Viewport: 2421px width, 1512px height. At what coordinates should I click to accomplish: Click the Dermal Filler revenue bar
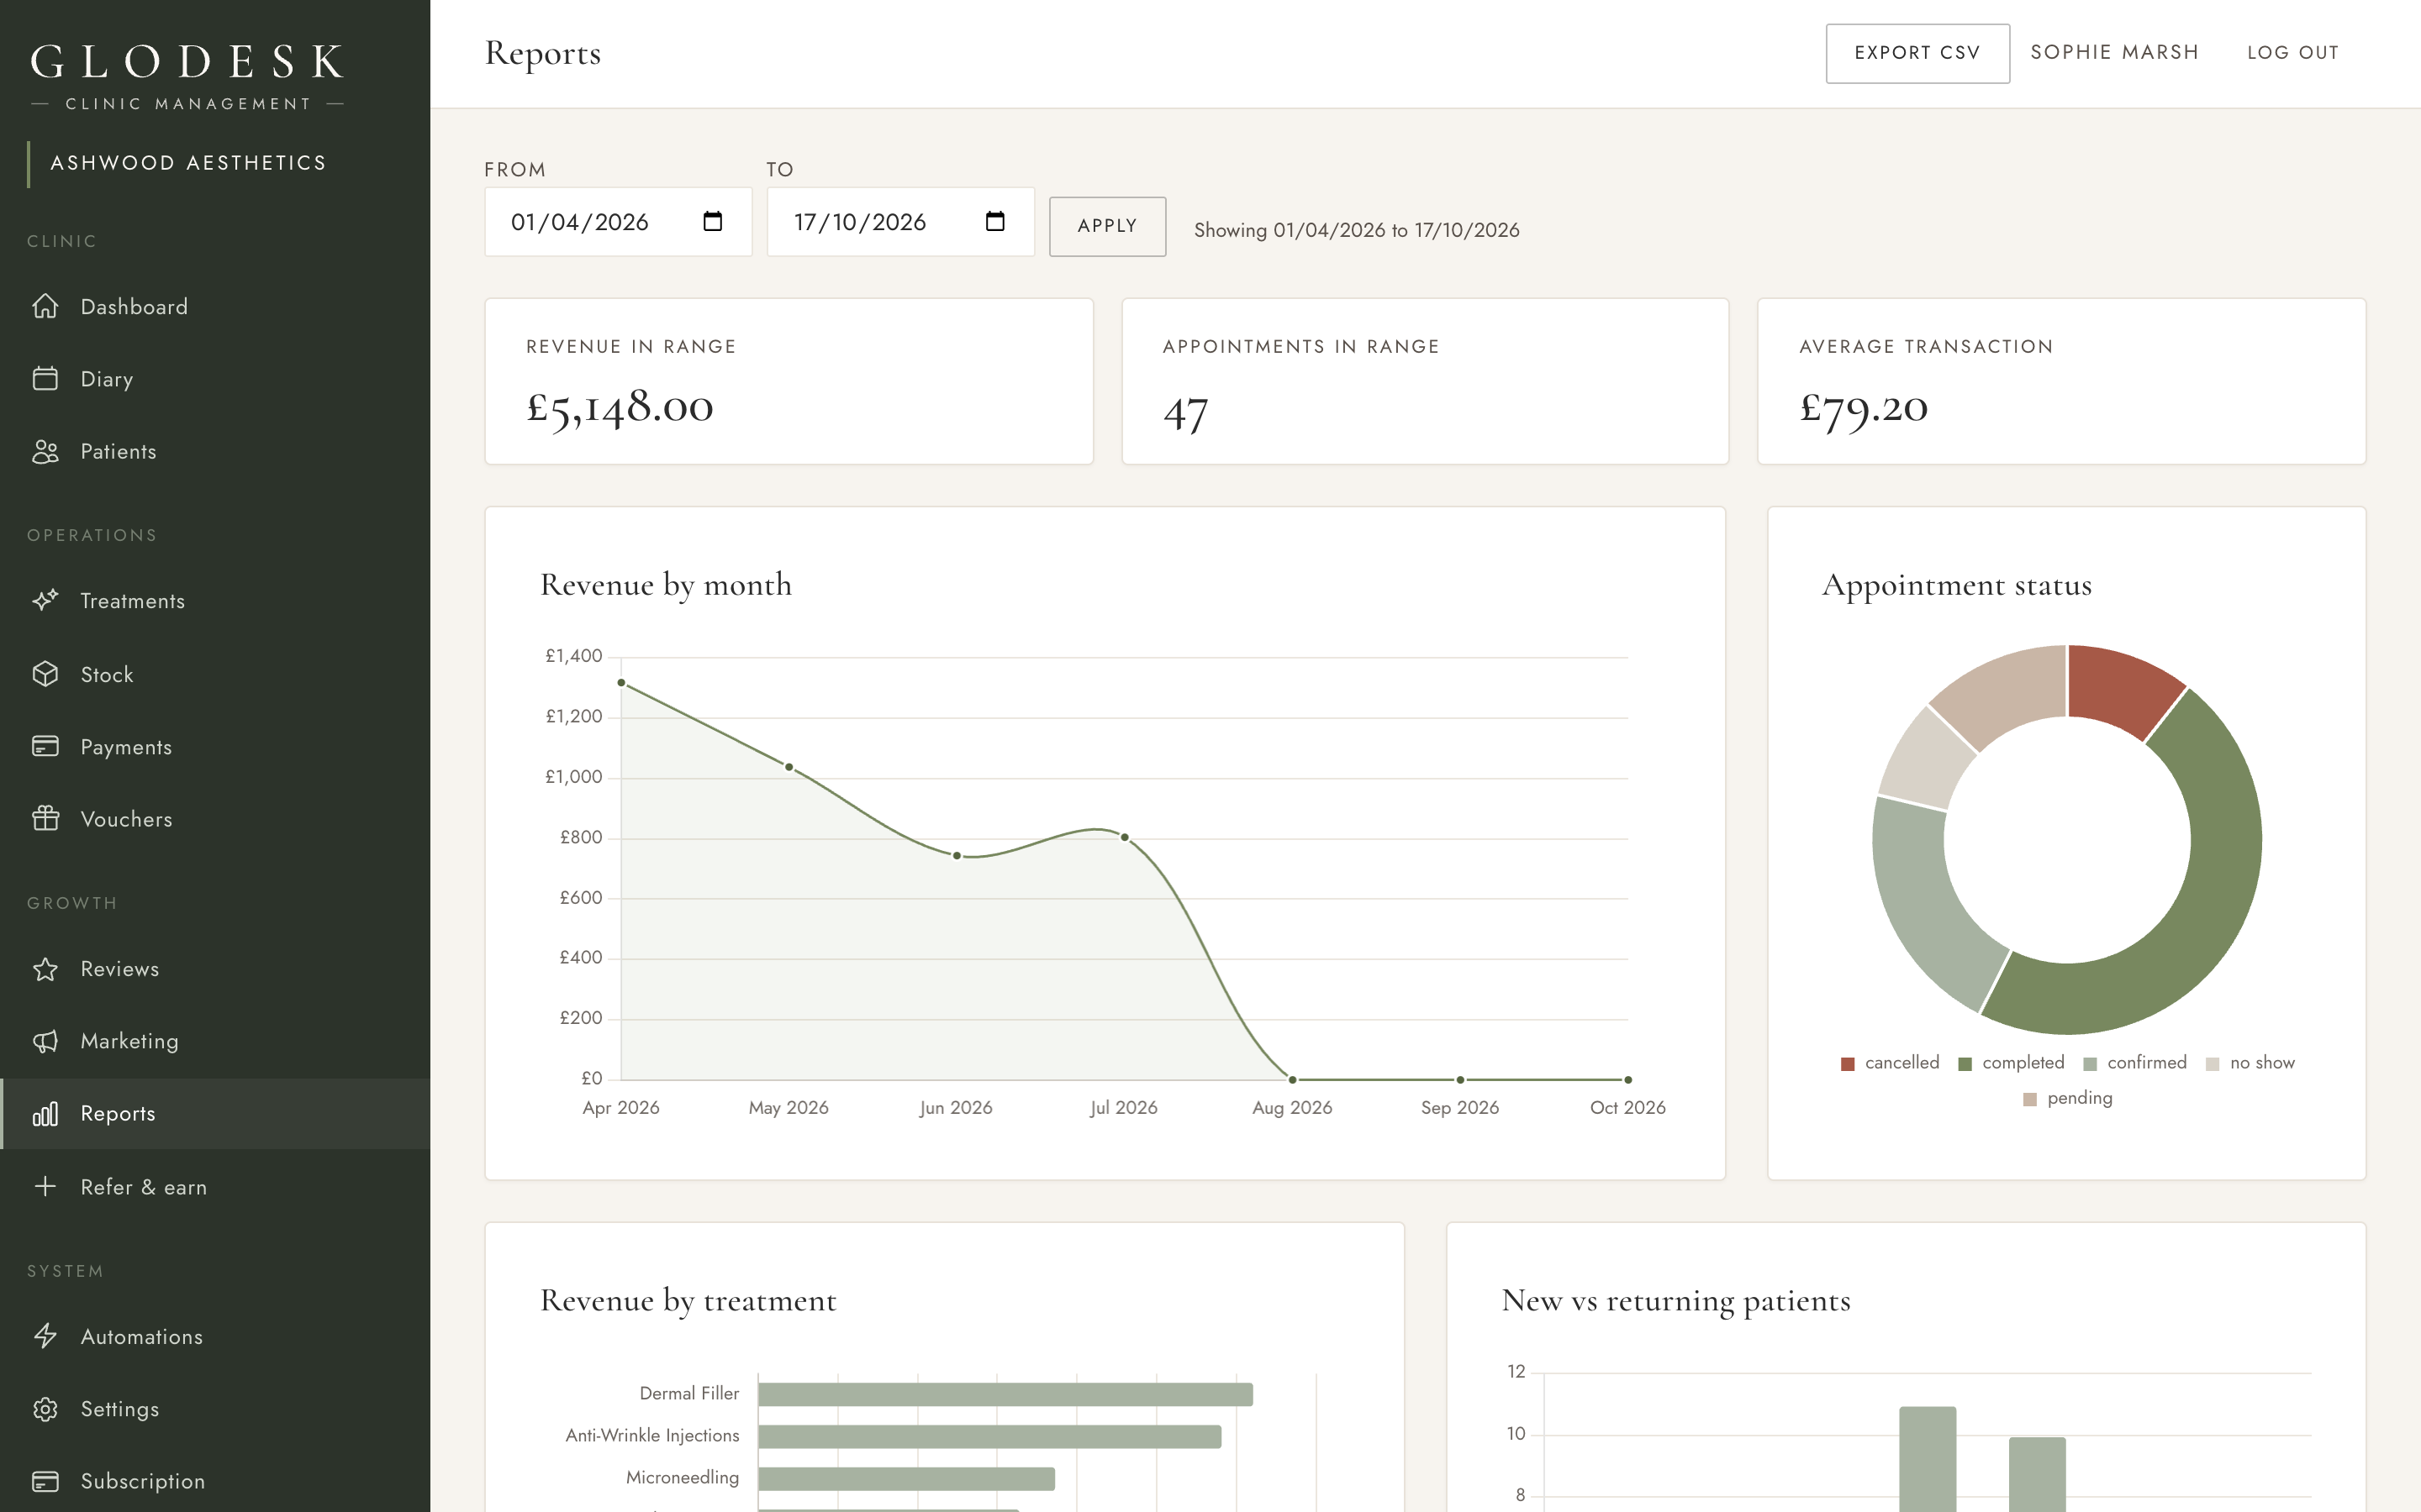pos(1005,1394)
